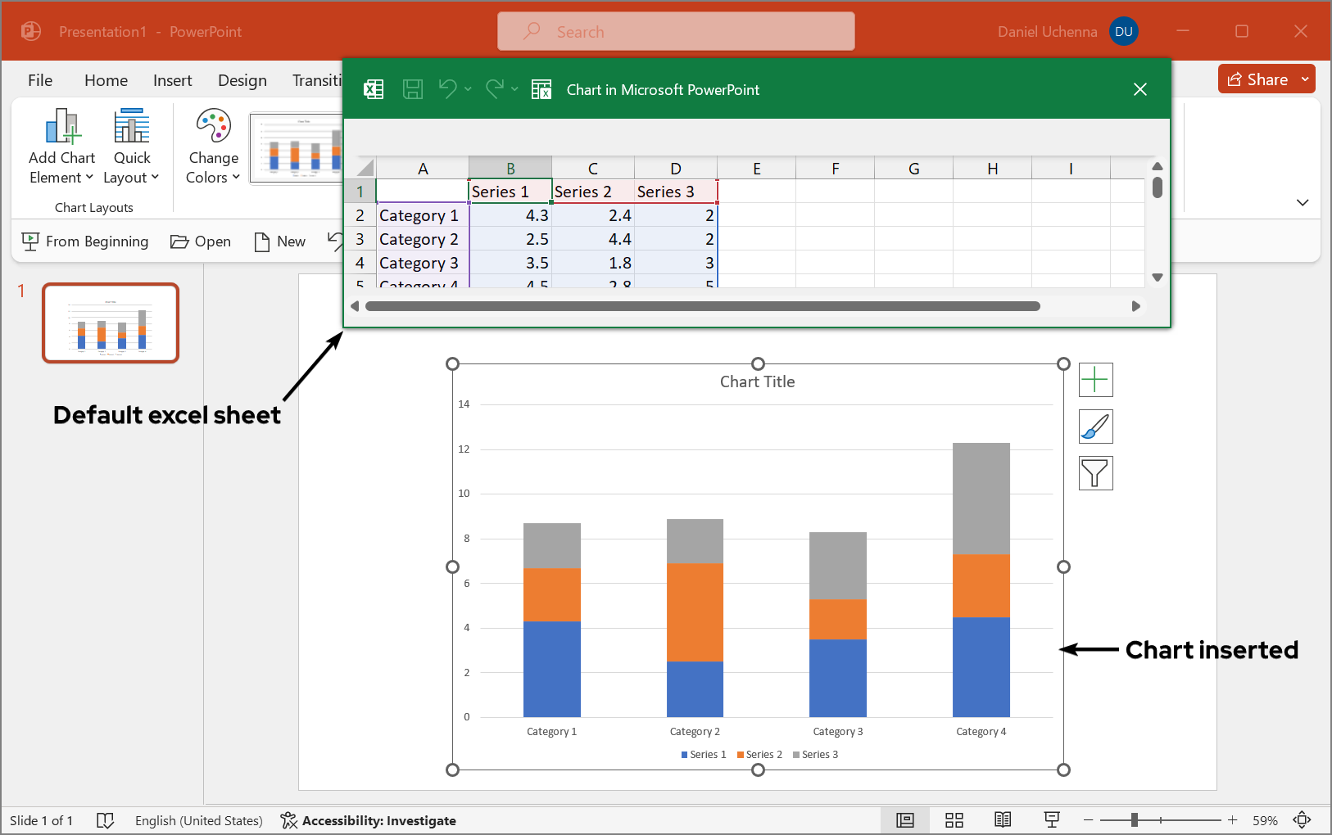The image size is (1332, 835).
Task: Start Slide Show from status bar
Action: pyautogui.click(x=1052, y=820)
